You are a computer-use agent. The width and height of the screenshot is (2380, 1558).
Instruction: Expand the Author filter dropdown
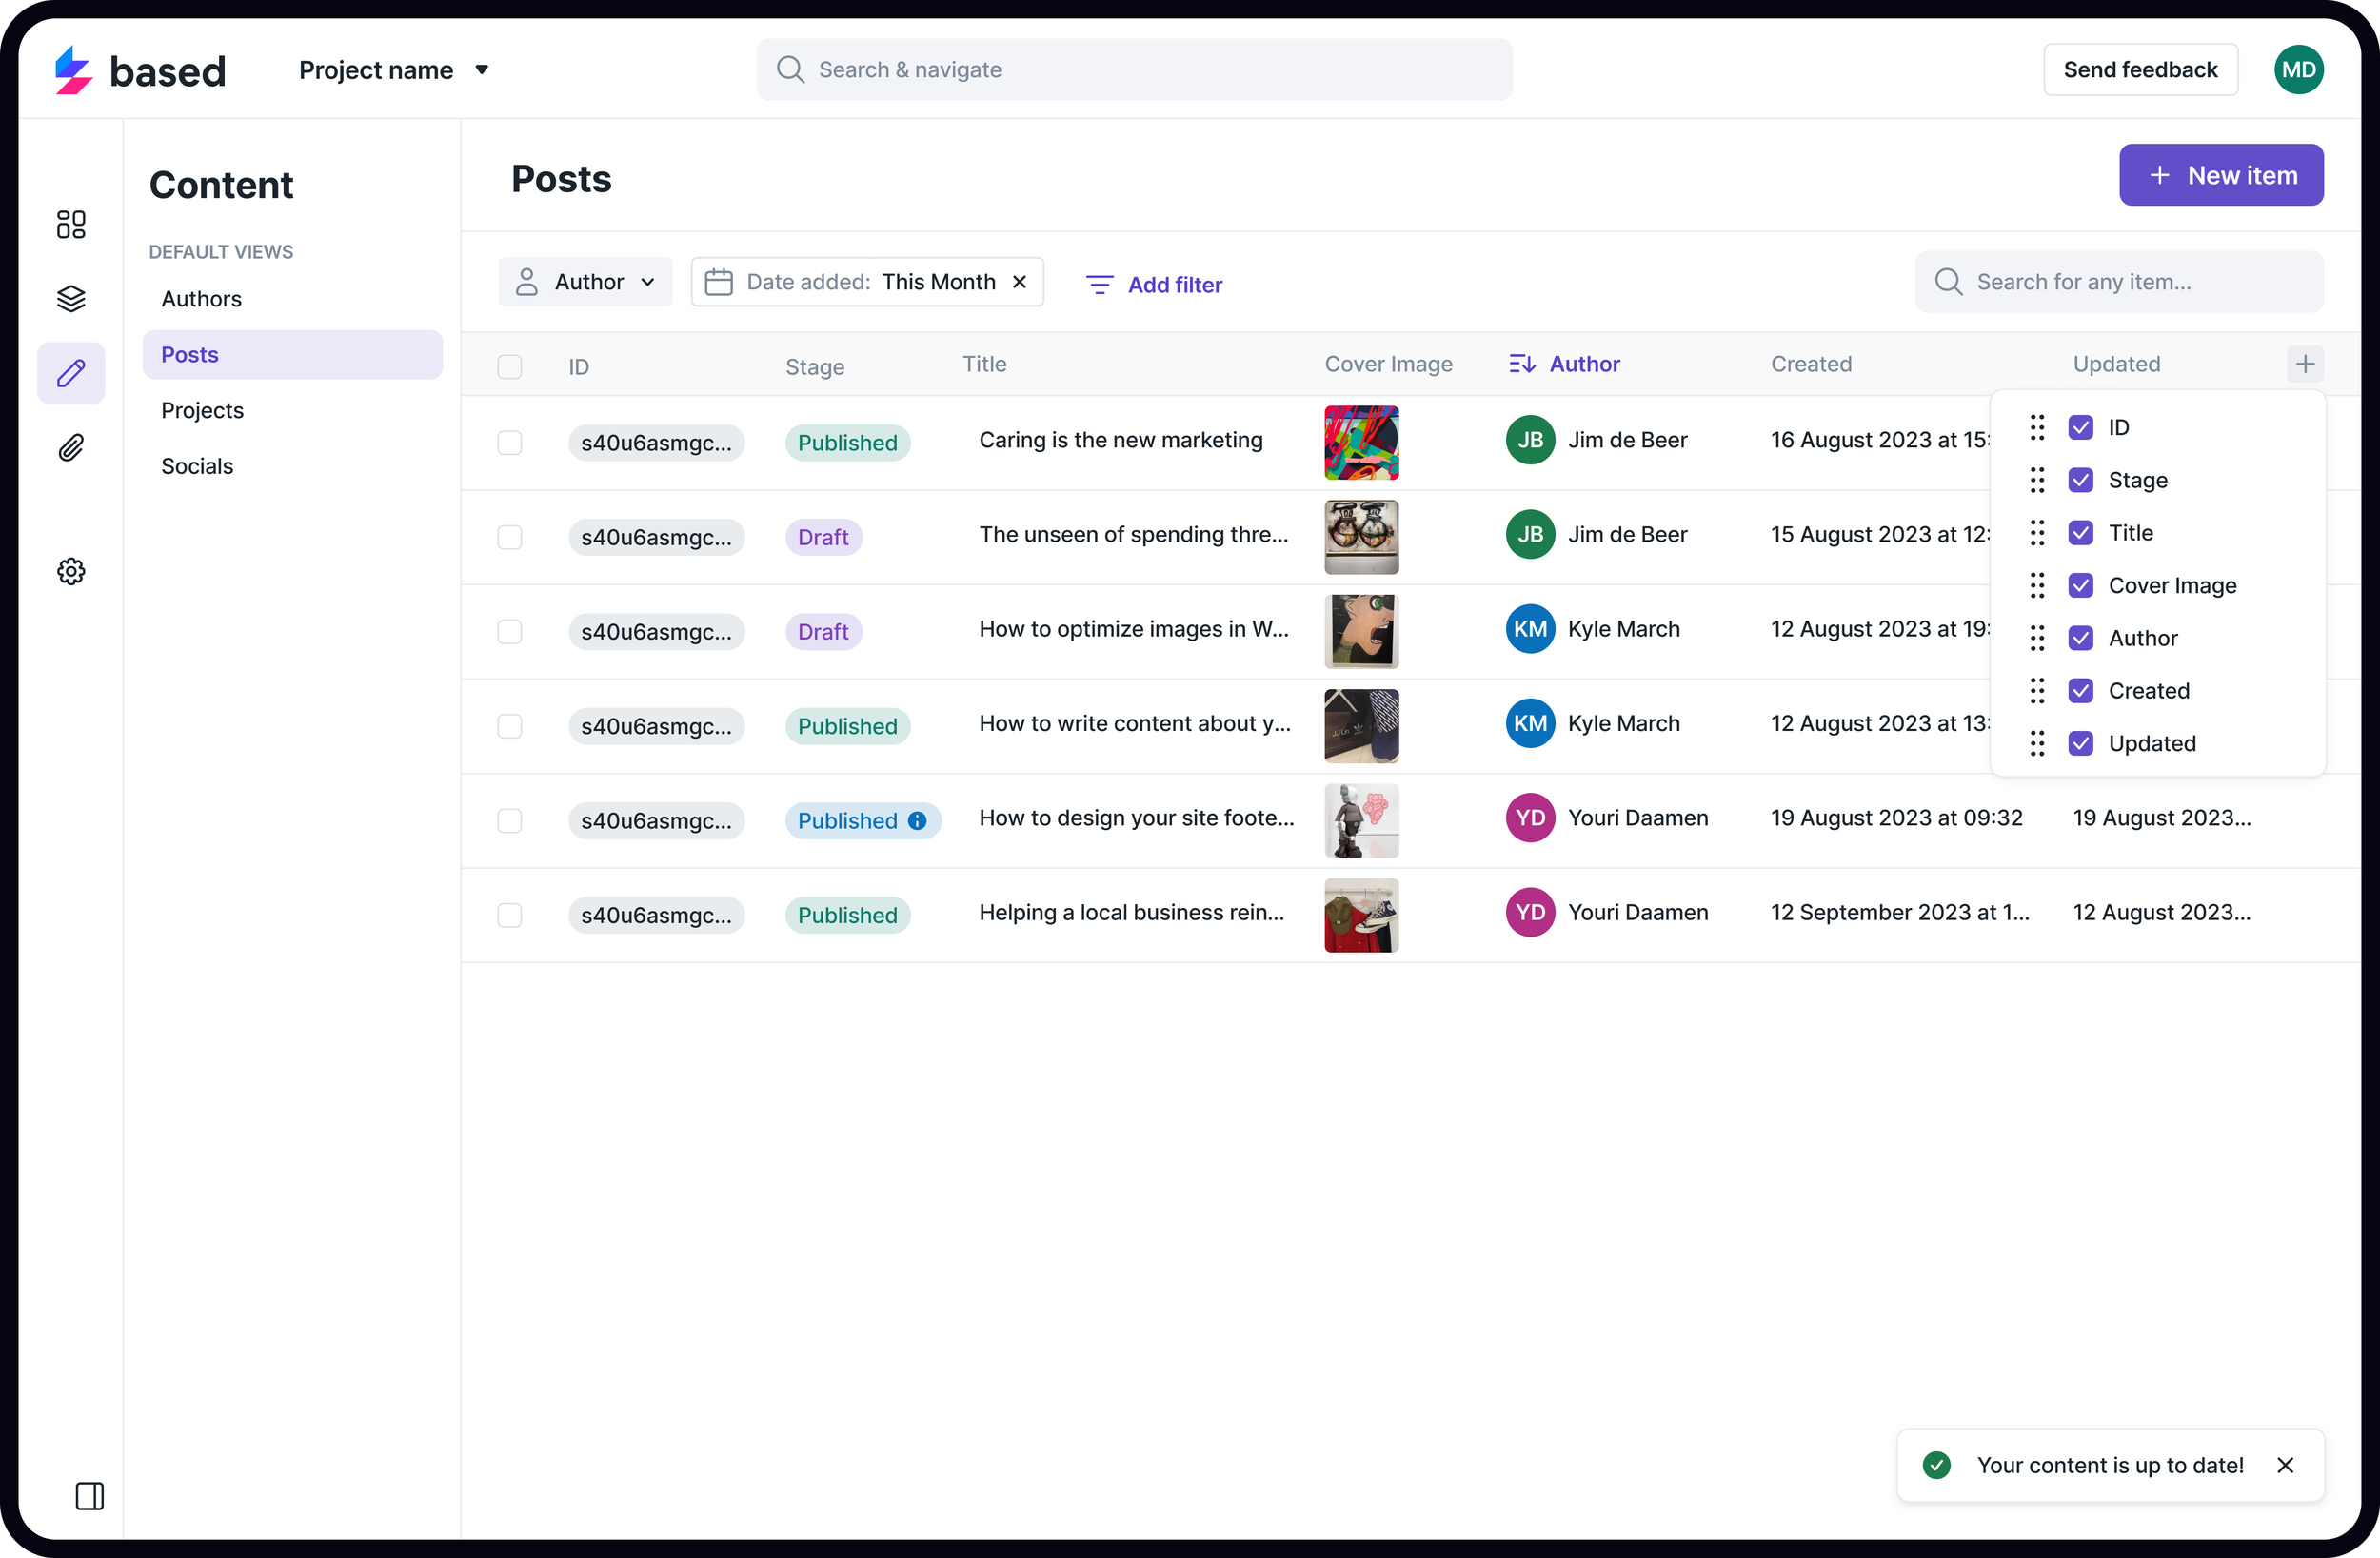[586, 282]
